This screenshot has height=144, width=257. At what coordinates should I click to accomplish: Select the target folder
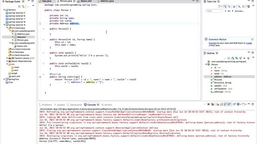pos(13,73)
